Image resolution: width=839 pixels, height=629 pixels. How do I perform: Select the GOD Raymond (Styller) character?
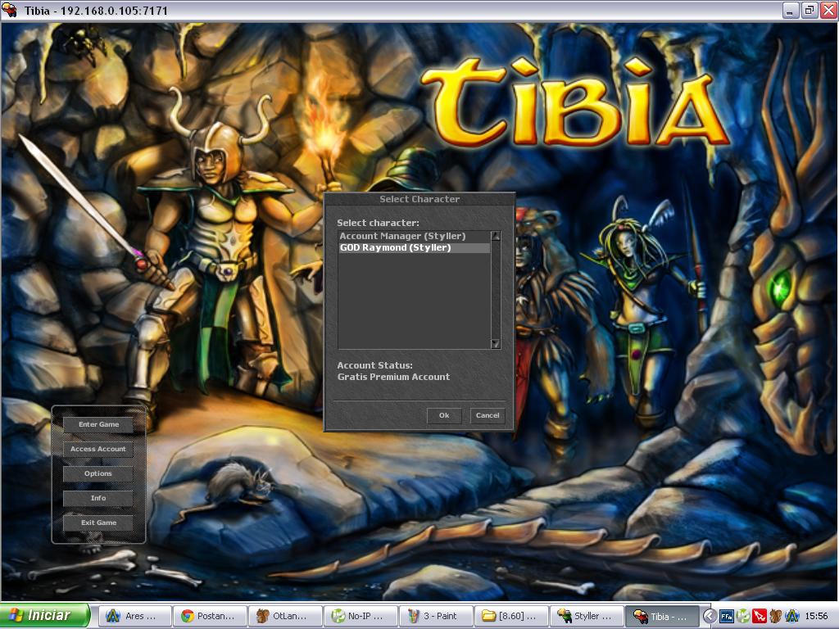coord(414,247)
